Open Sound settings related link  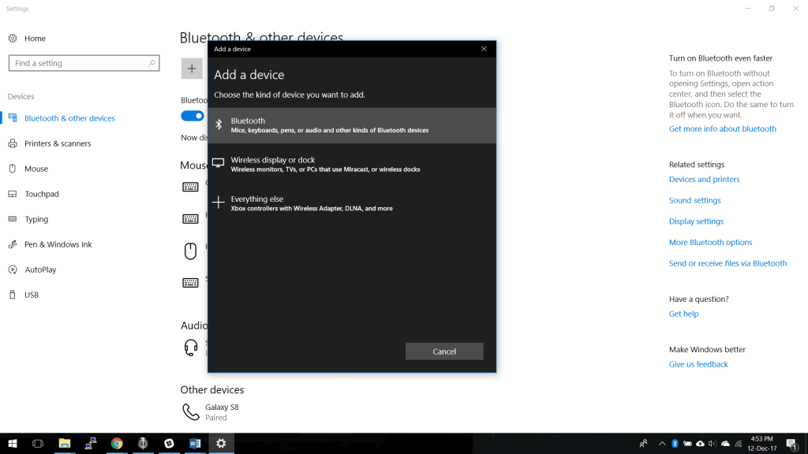(x=694, y=201)
